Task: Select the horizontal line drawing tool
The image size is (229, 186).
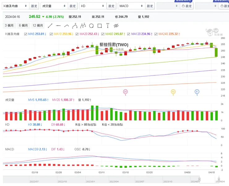Action: [58, 26]
